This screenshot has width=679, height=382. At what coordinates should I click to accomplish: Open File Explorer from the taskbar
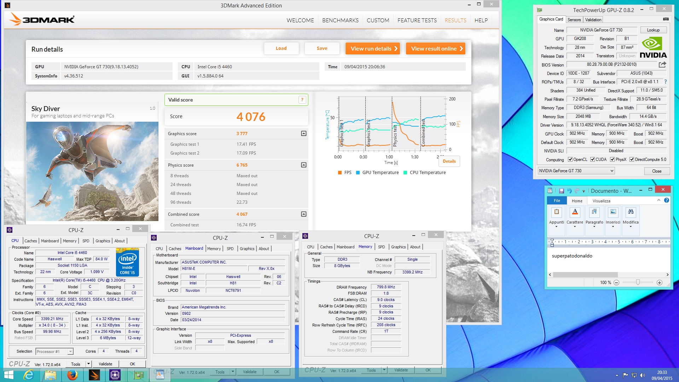click(50, 375)
